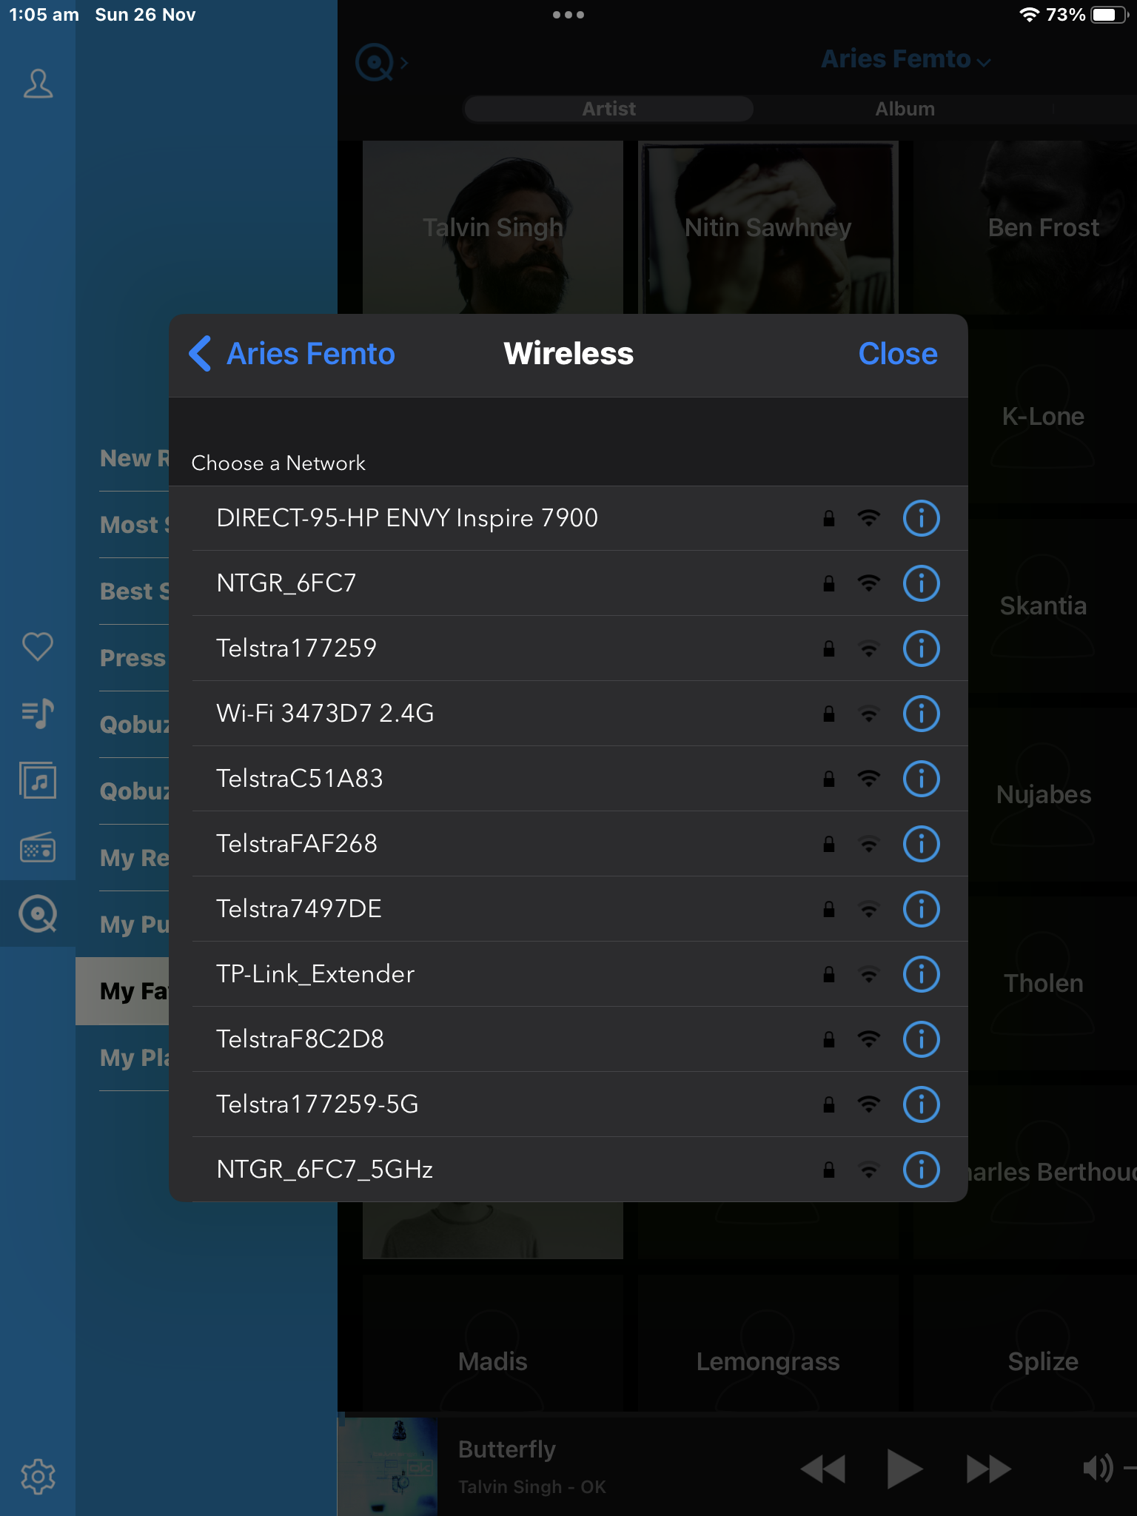The image size is (1137, 1516).
Task: Open info for DIRECT-95-HP ENVY Inspire 7900
Action: click(922, 518)
